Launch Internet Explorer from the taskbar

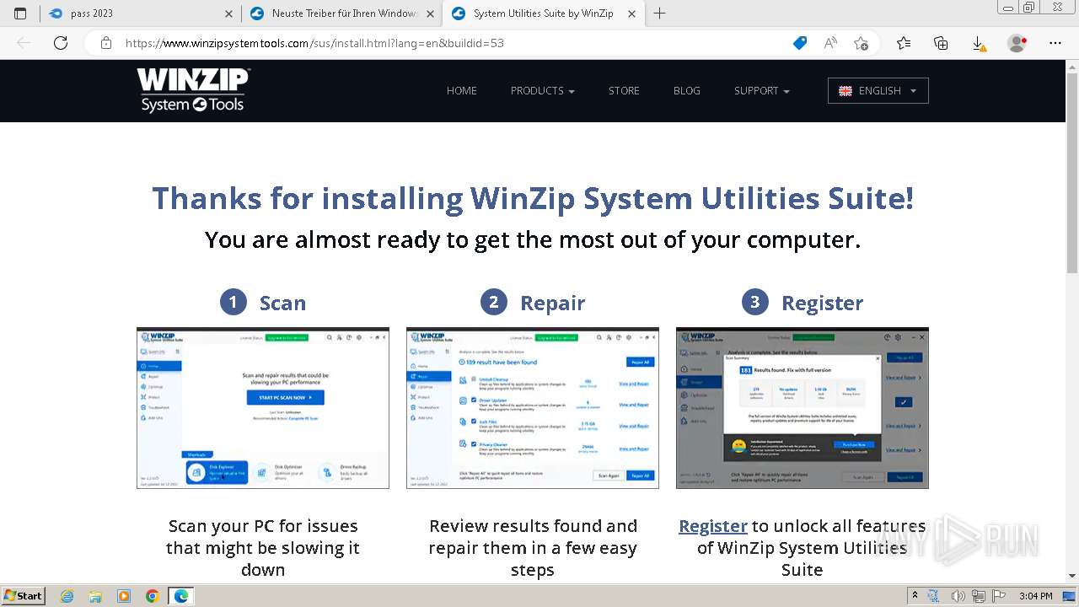(x=67, y=596)
